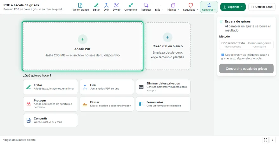Select Conservar texto method

(233, 44)
